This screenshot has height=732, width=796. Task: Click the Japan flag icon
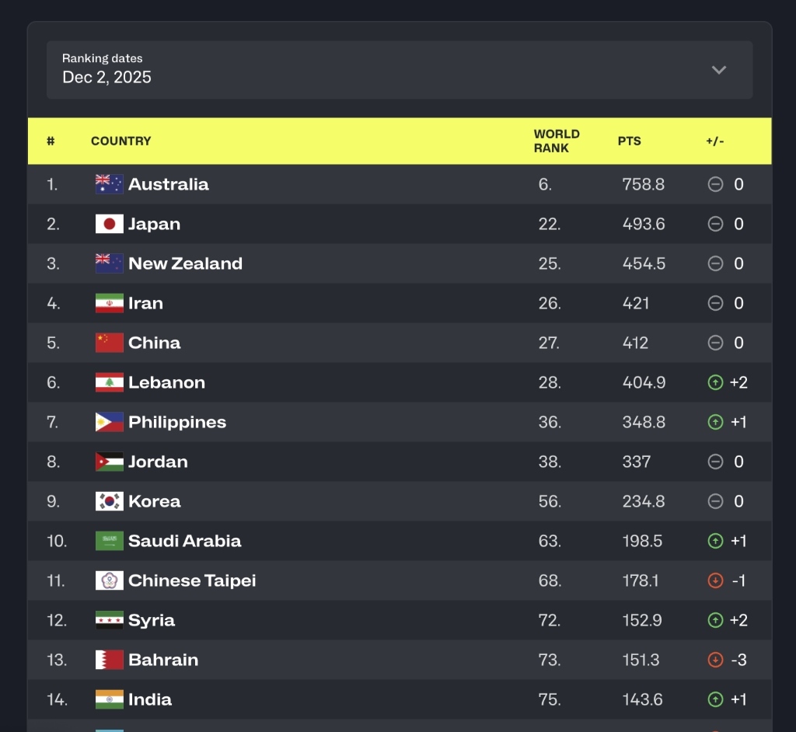point(109,224)
